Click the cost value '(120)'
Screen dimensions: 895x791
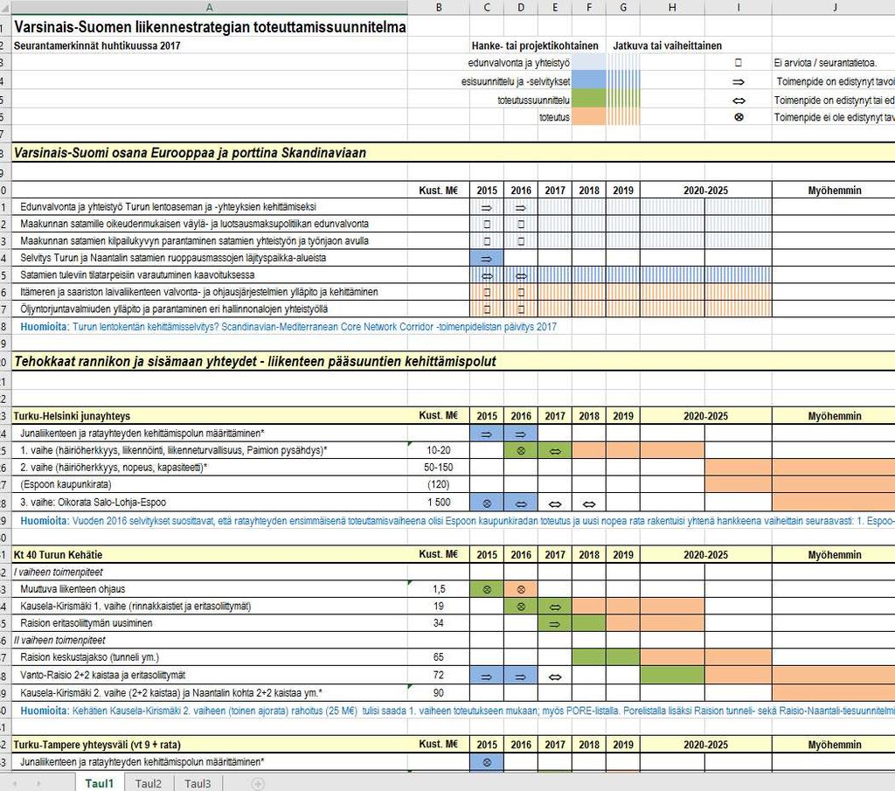point(439,484)
